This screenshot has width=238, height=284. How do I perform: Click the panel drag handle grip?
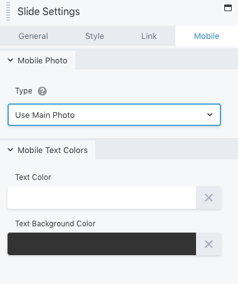[8, 11]
